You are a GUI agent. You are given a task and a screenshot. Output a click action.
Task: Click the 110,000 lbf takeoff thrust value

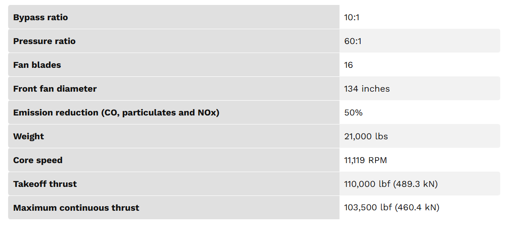tap(367, 184)
